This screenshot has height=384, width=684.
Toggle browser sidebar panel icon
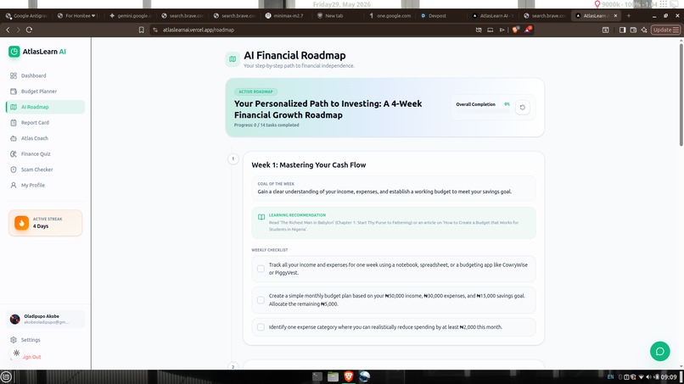623,30
